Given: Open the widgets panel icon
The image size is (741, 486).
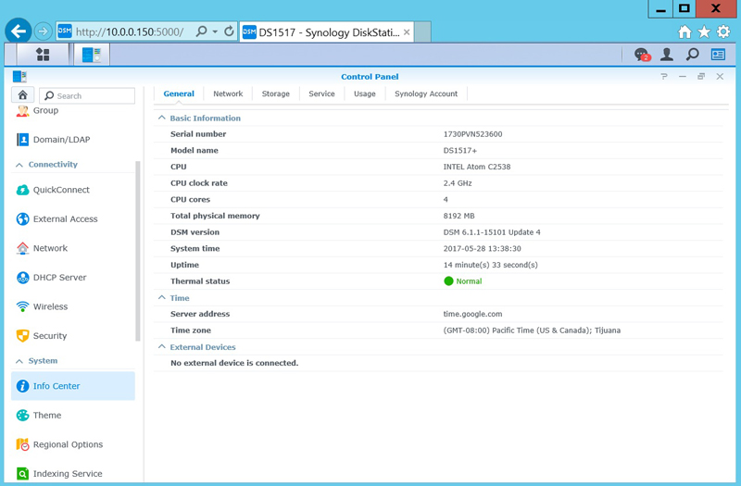Looking at the screenshot, I should (718, 55).
